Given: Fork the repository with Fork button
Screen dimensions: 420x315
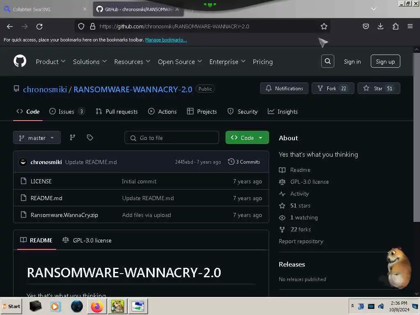Looking at the screenshot, I should click(333, 88).
